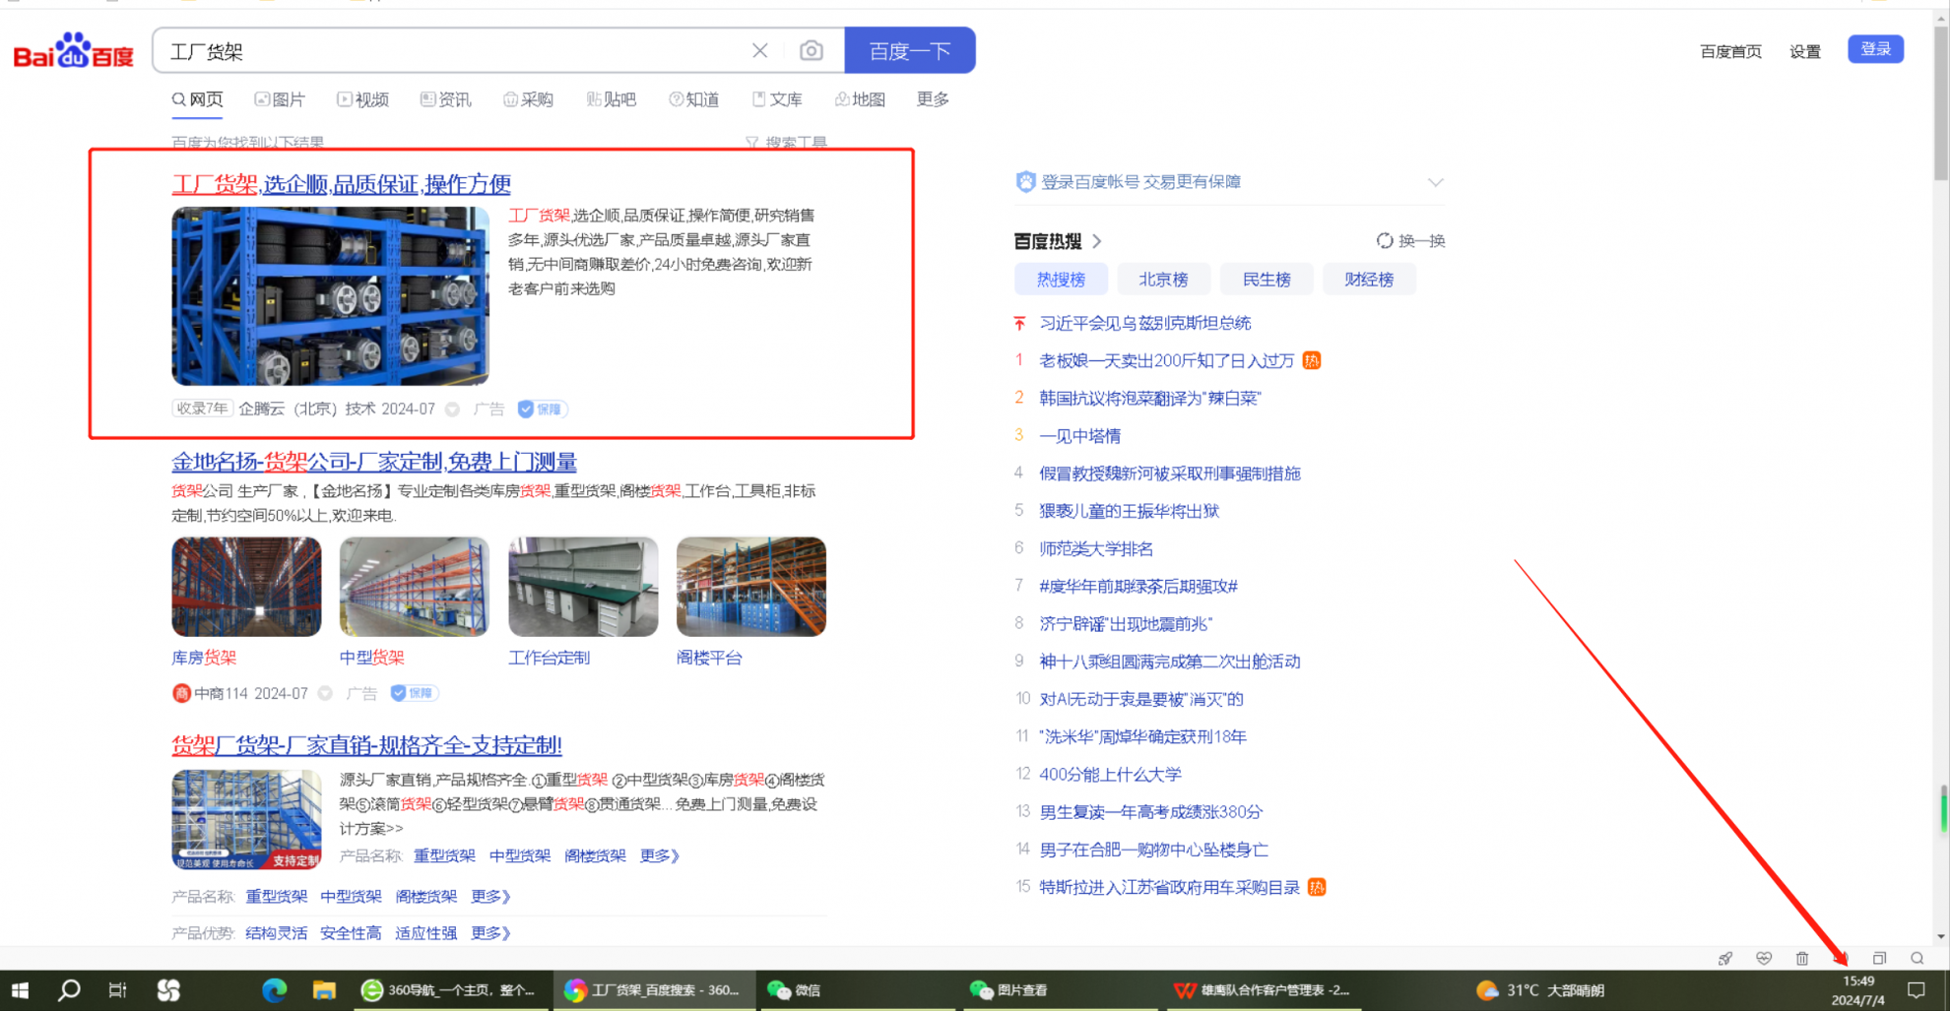The width and height of the screenshot is (1950, 1011).
Task: Click the filter icon beside 搜索工具
Action: tap(752, 143)
